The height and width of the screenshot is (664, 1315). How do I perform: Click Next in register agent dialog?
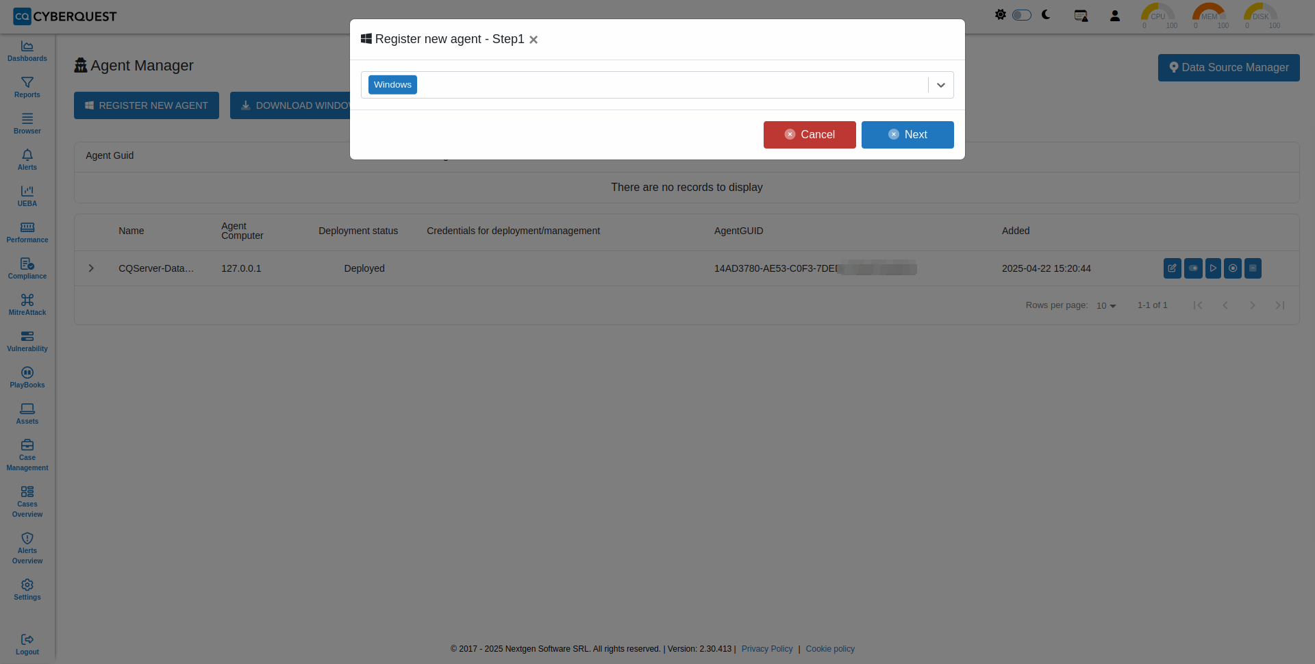coord(907,135)
